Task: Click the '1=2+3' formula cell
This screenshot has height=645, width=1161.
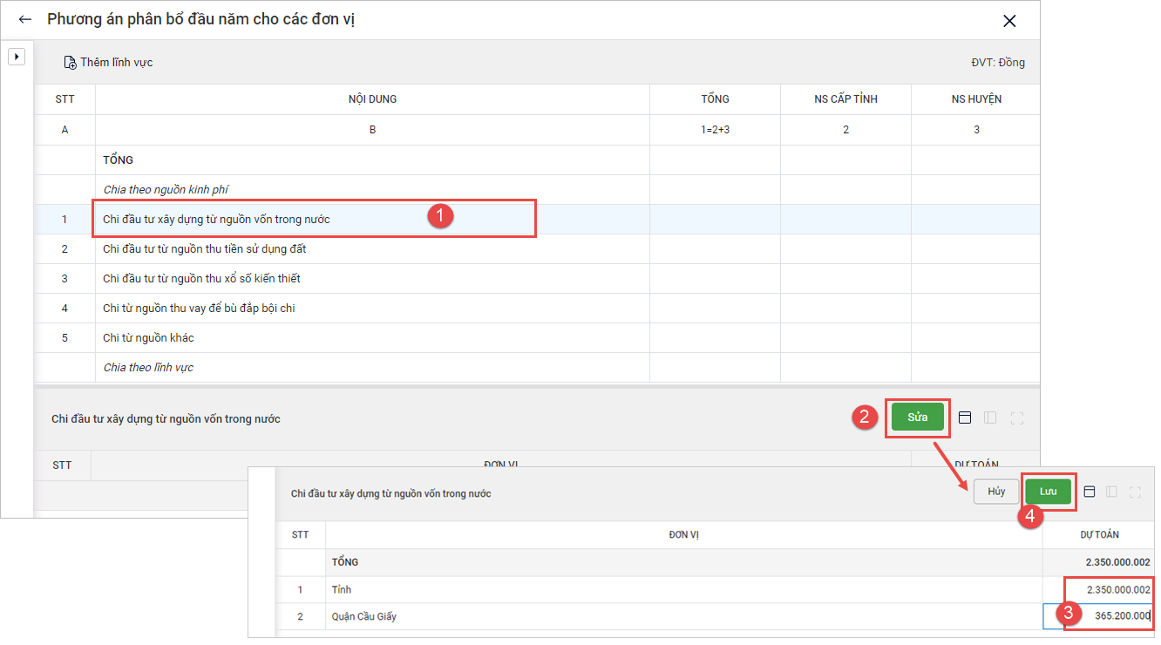Action: click(715, 130)
